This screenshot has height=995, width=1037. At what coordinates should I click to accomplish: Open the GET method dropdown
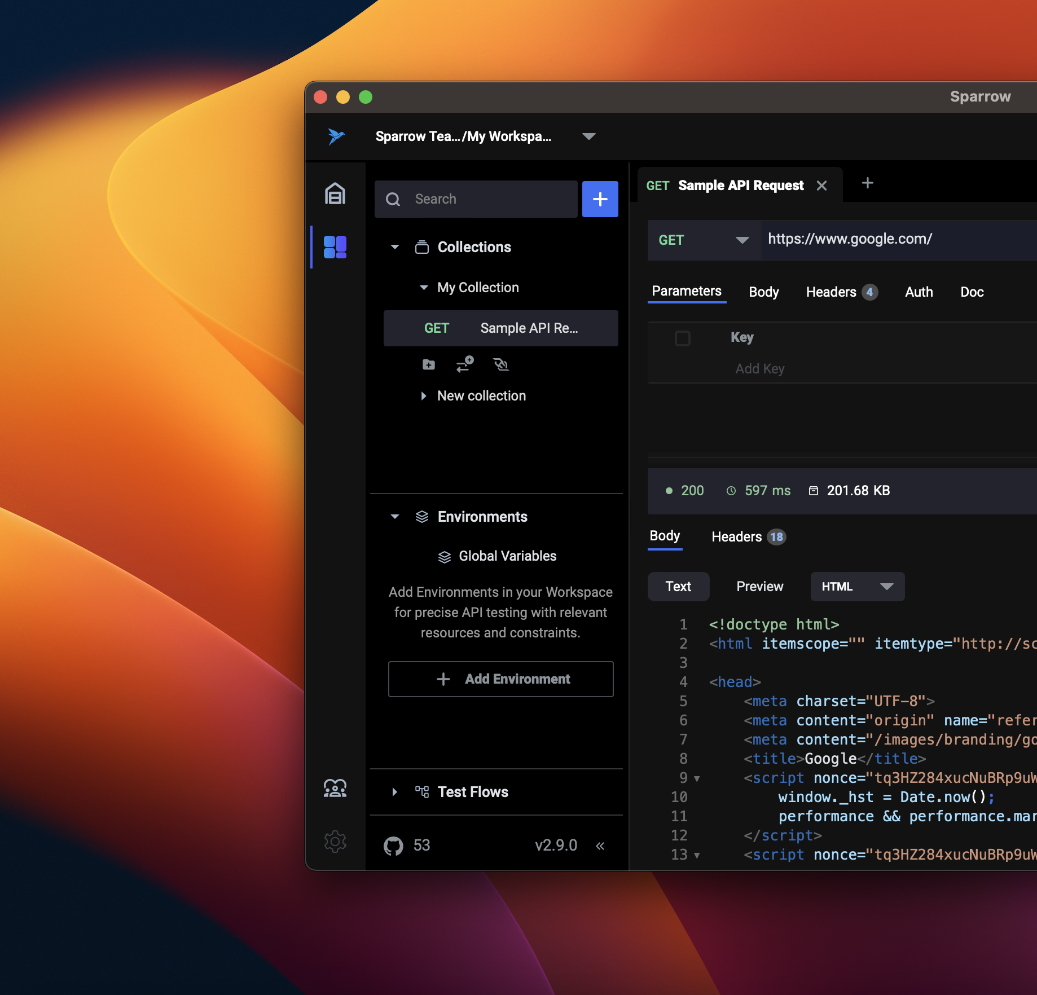click(x=704, y=240)
